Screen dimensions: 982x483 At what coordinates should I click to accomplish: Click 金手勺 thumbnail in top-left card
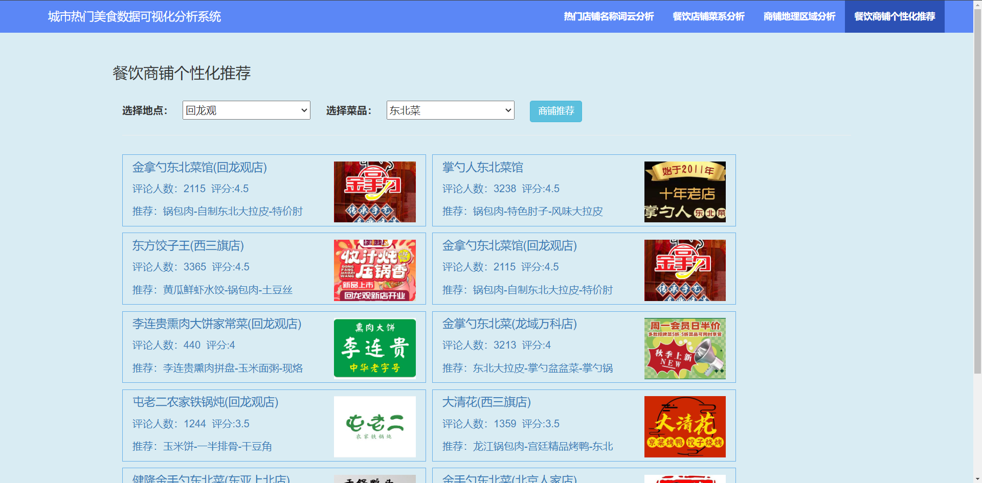click(x=375, y=192)
